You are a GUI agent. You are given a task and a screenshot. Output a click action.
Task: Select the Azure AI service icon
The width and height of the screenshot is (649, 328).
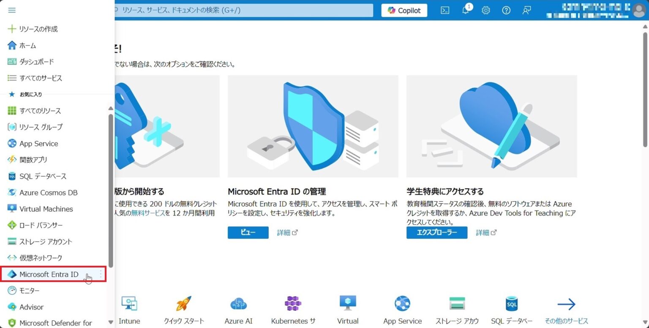(238, 303)
